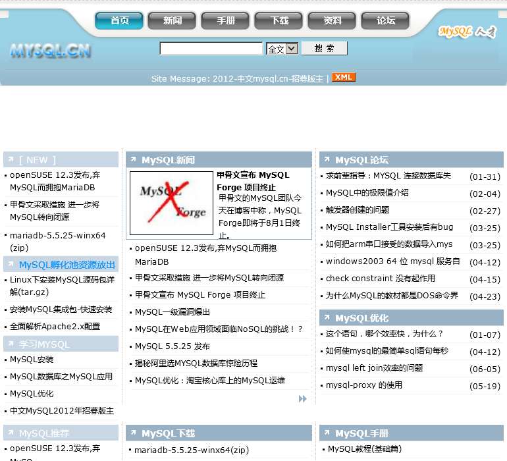Open forum post 为什么MySQL的教材都是DOS命令界
The image size is (507, 461).
click(x=392, y=296)
